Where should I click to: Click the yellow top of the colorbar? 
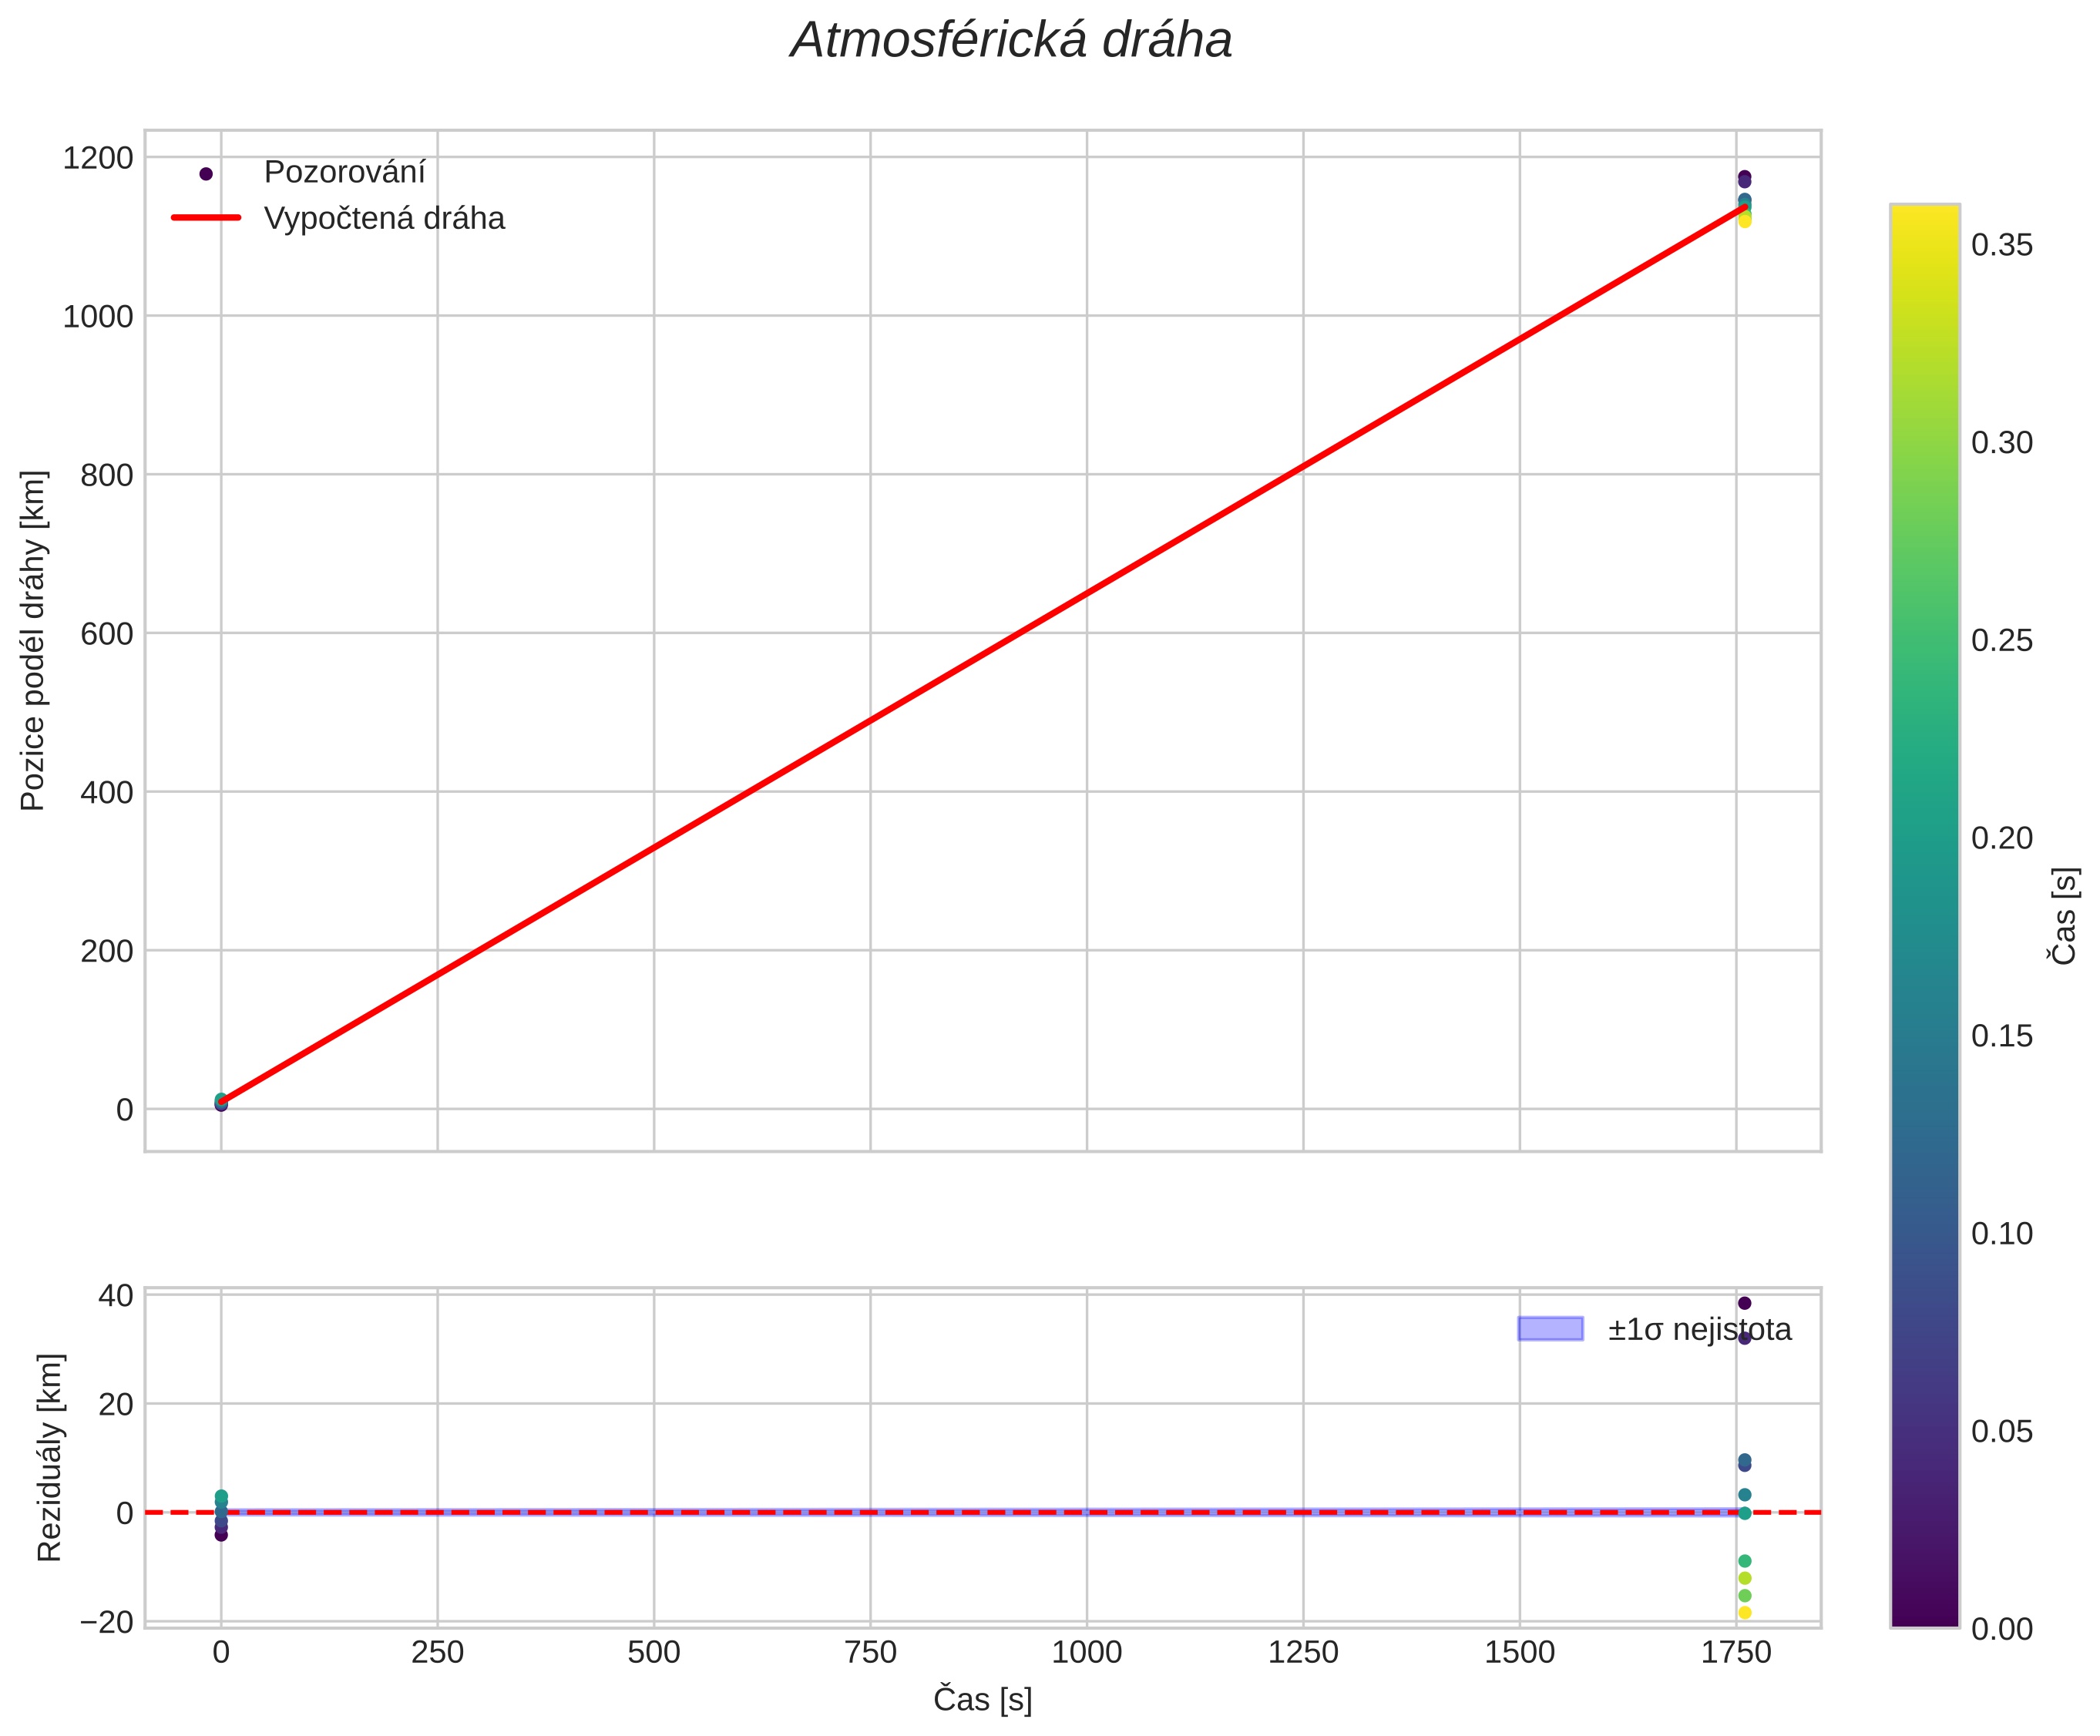pos(1924,214)
